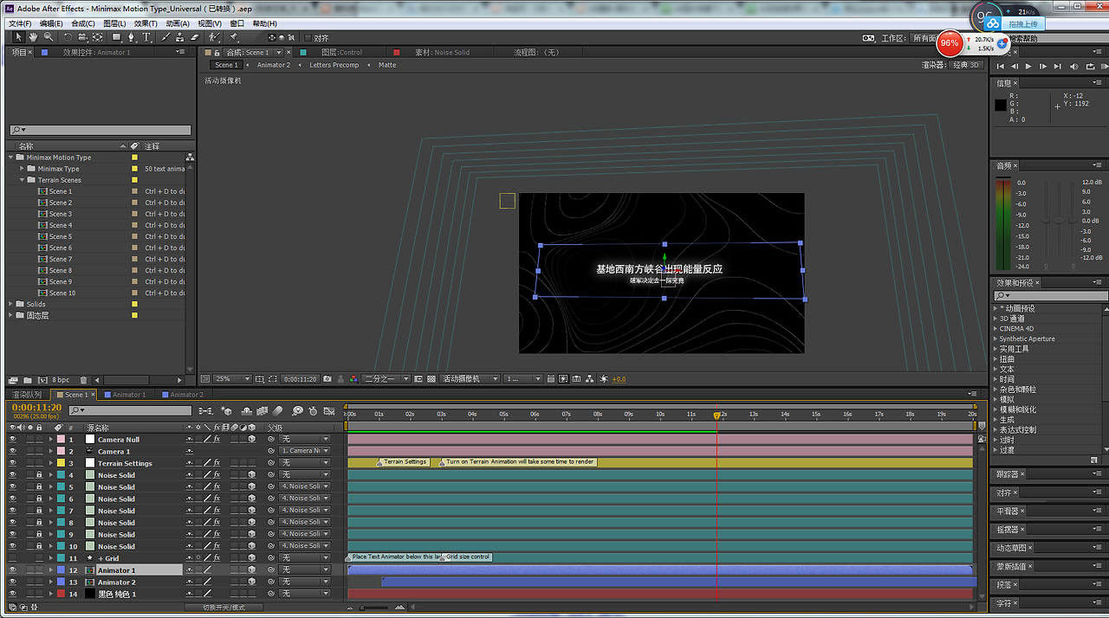Click the motion blur enable icon in timeline

[x=278, y=410]
